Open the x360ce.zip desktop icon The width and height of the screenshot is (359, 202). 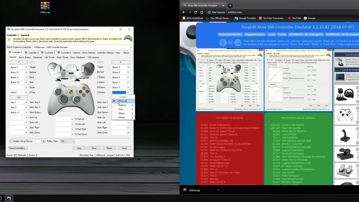[x=45, y=8]
